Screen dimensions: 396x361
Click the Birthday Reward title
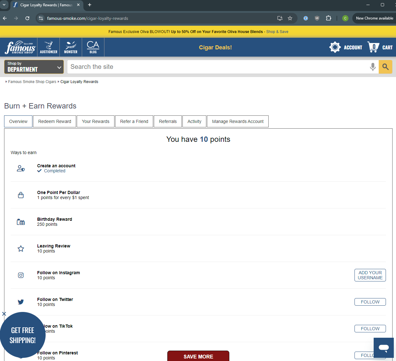point(55,219)
